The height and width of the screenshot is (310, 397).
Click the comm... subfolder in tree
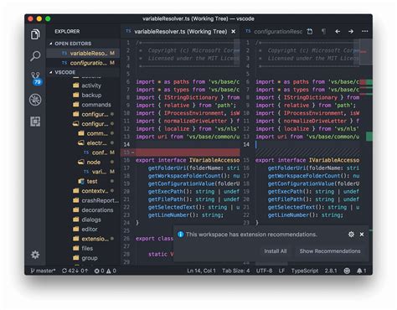[x=93, y=133]
